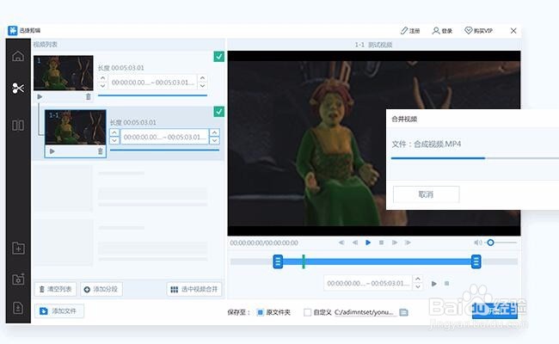Screen dimensions: 559x344
Task: Open the split-panel merge tool in sidebar
Action: 18,126
